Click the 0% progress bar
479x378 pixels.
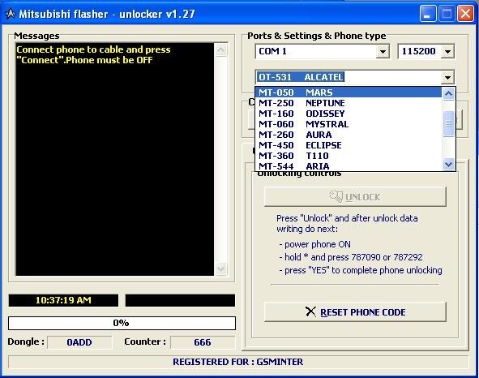(122, 324)
